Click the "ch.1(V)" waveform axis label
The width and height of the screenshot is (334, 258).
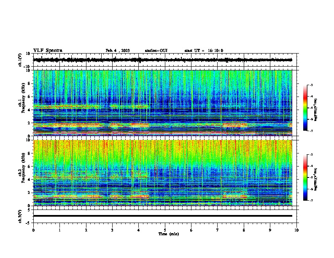tap(20, 60)
